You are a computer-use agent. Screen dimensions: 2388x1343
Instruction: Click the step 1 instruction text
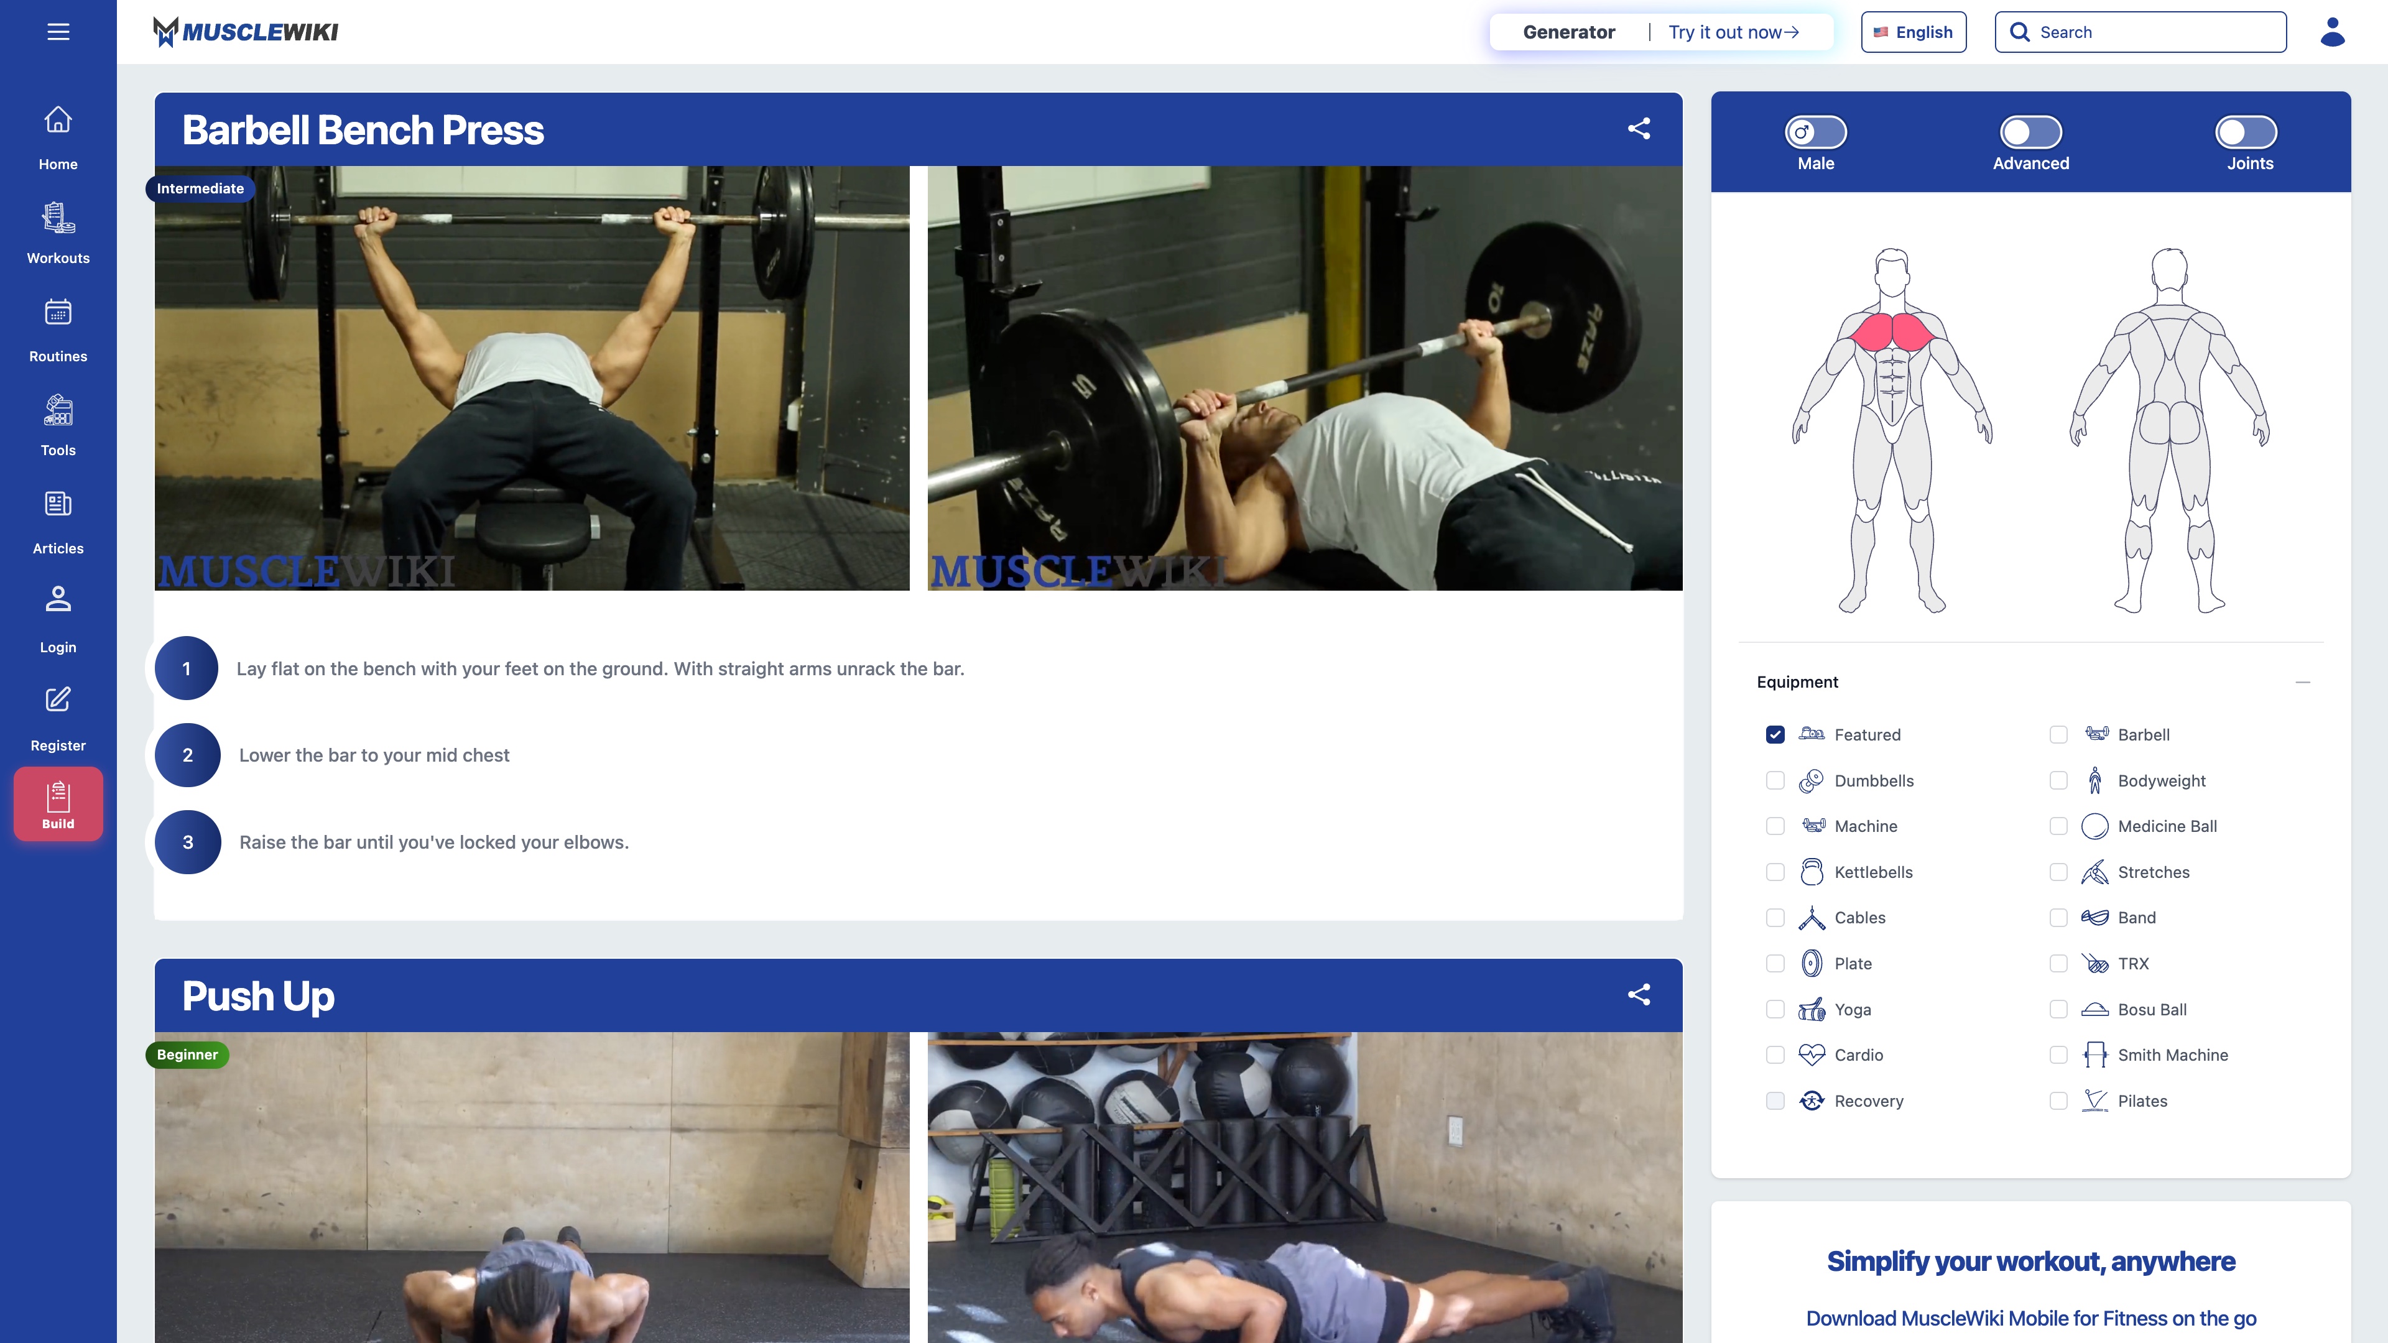(x=599, y=669)
